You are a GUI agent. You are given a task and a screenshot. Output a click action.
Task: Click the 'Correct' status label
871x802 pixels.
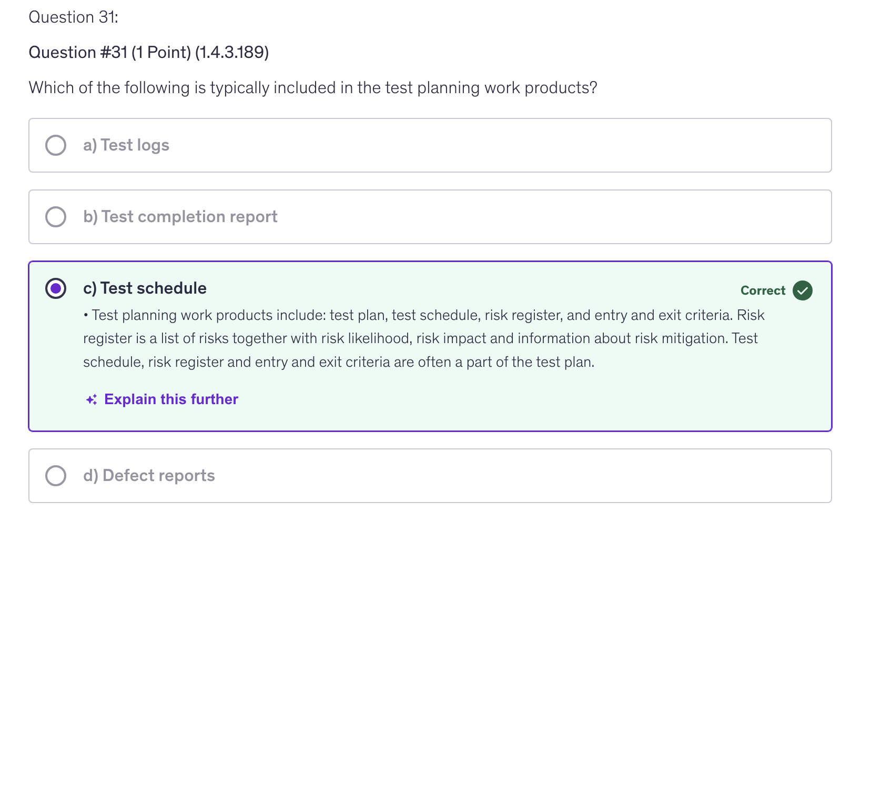tap(763, 290)
